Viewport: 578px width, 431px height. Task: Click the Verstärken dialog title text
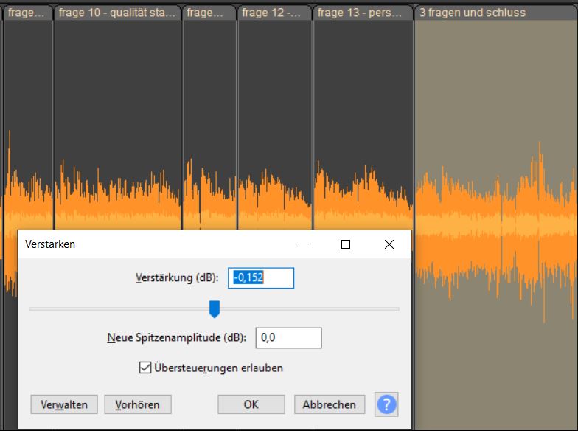coord(50,244)
